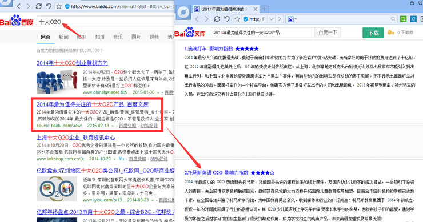Screen dimensions: 423x222
Task: Open the O2O circle thumbnail of the 亿欧 result
Action: click(x=57, y=189)
